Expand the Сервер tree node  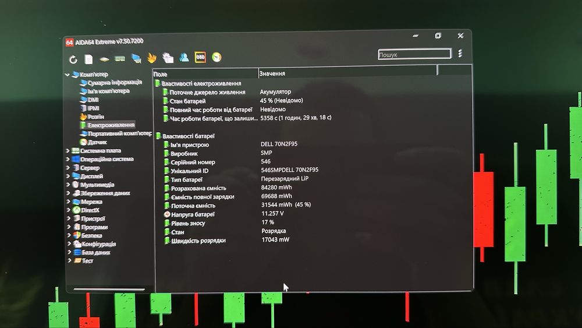click(x=68, y=168)
